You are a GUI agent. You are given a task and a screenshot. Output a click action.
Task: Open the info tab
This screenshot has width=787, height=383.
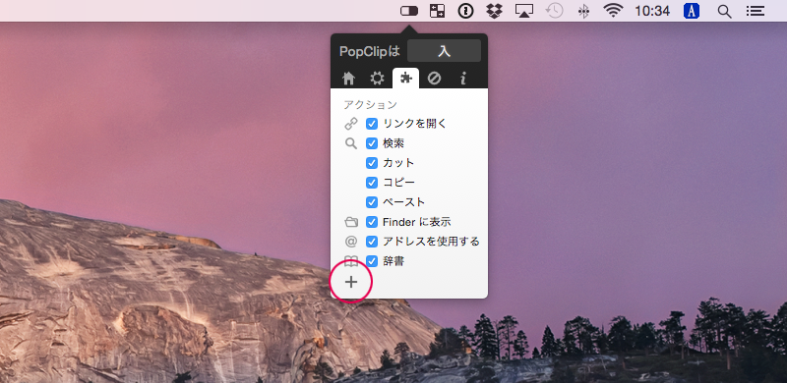(x=462, y=79)
